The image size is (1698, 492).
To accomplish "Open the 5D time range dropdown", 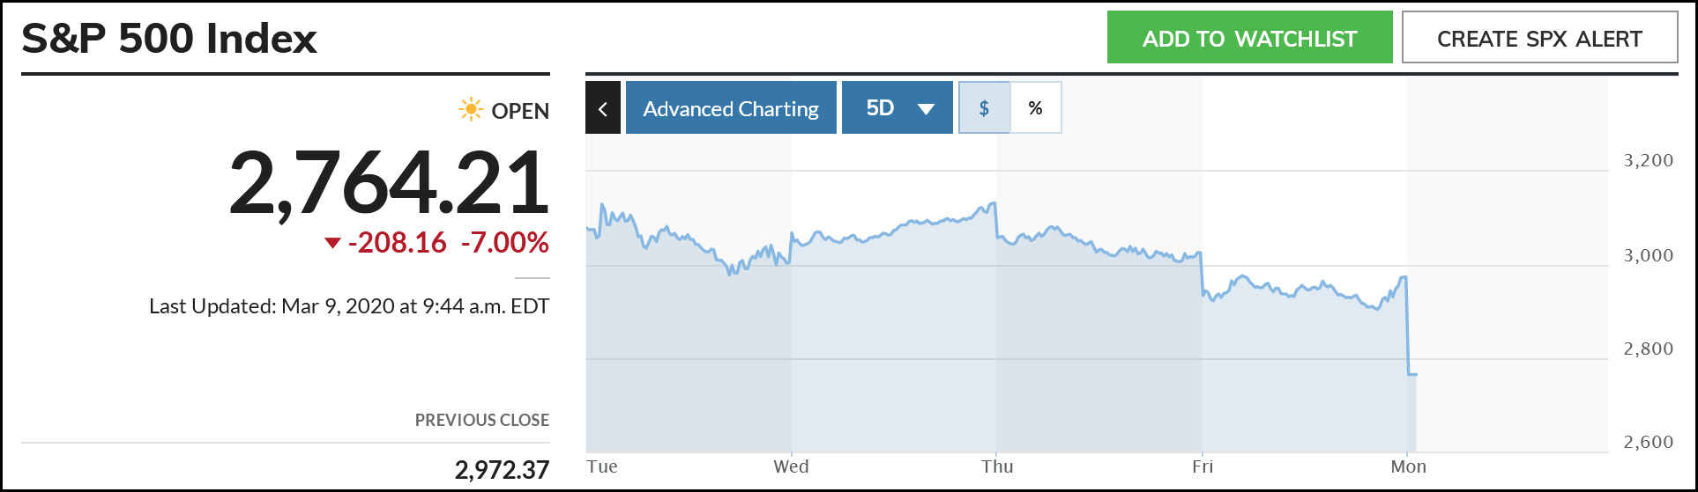I will pos(897,108).
